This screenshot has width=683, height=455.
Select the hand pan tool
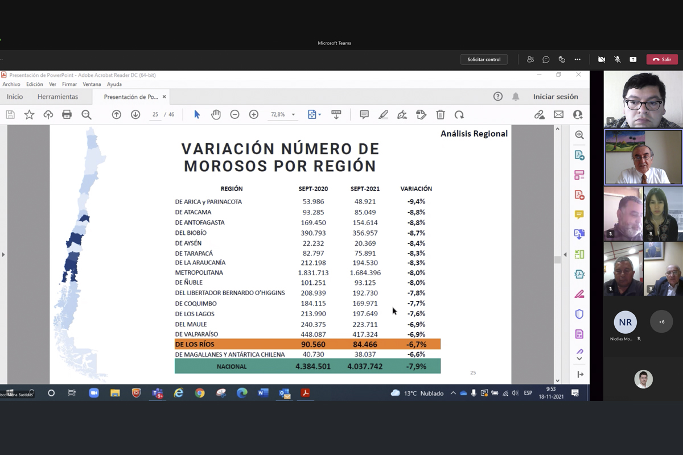tap(216, 115)
